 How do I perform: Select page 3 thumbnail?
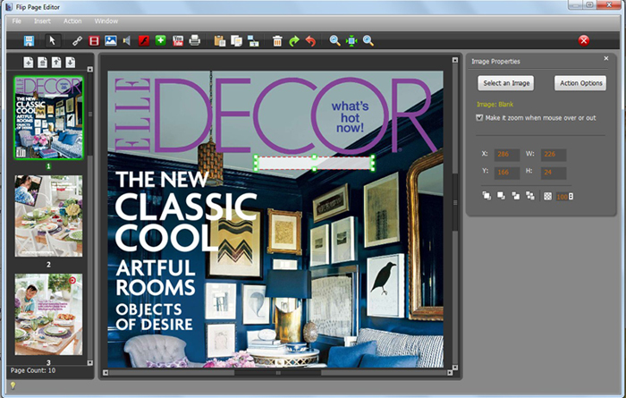[x=48, y=314]
